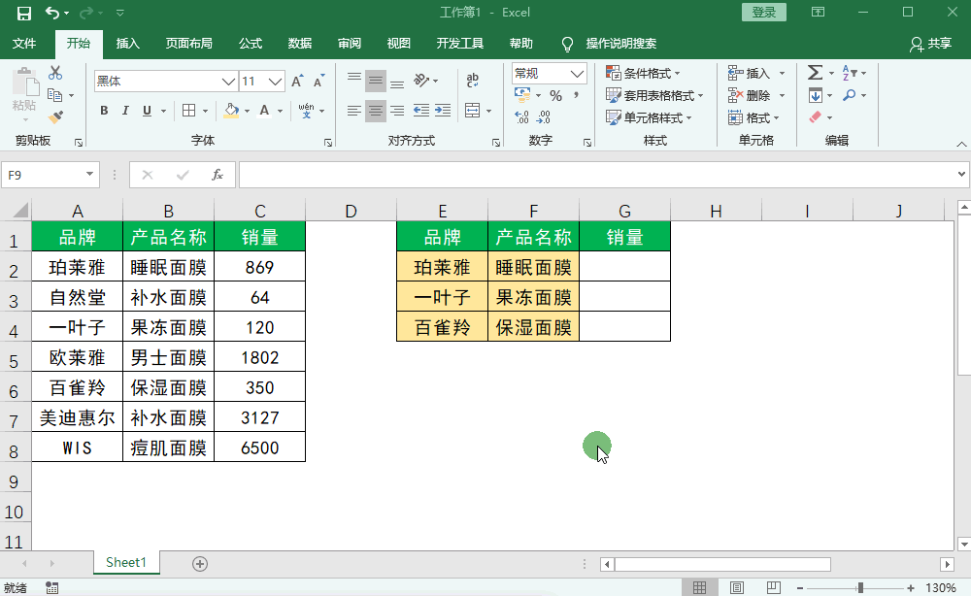Click the 粘贴 paste button
Viewport: 971px width, 596px height.
pyautogui.click(x=25, y=93)
